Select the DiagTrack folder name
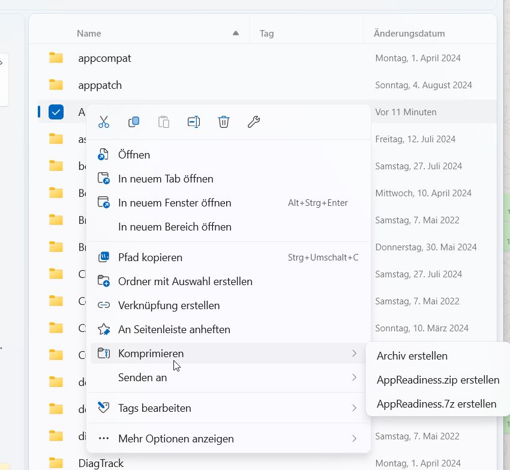Image resolution: width=510 pixels, height=470 pixels. (101, 463)
